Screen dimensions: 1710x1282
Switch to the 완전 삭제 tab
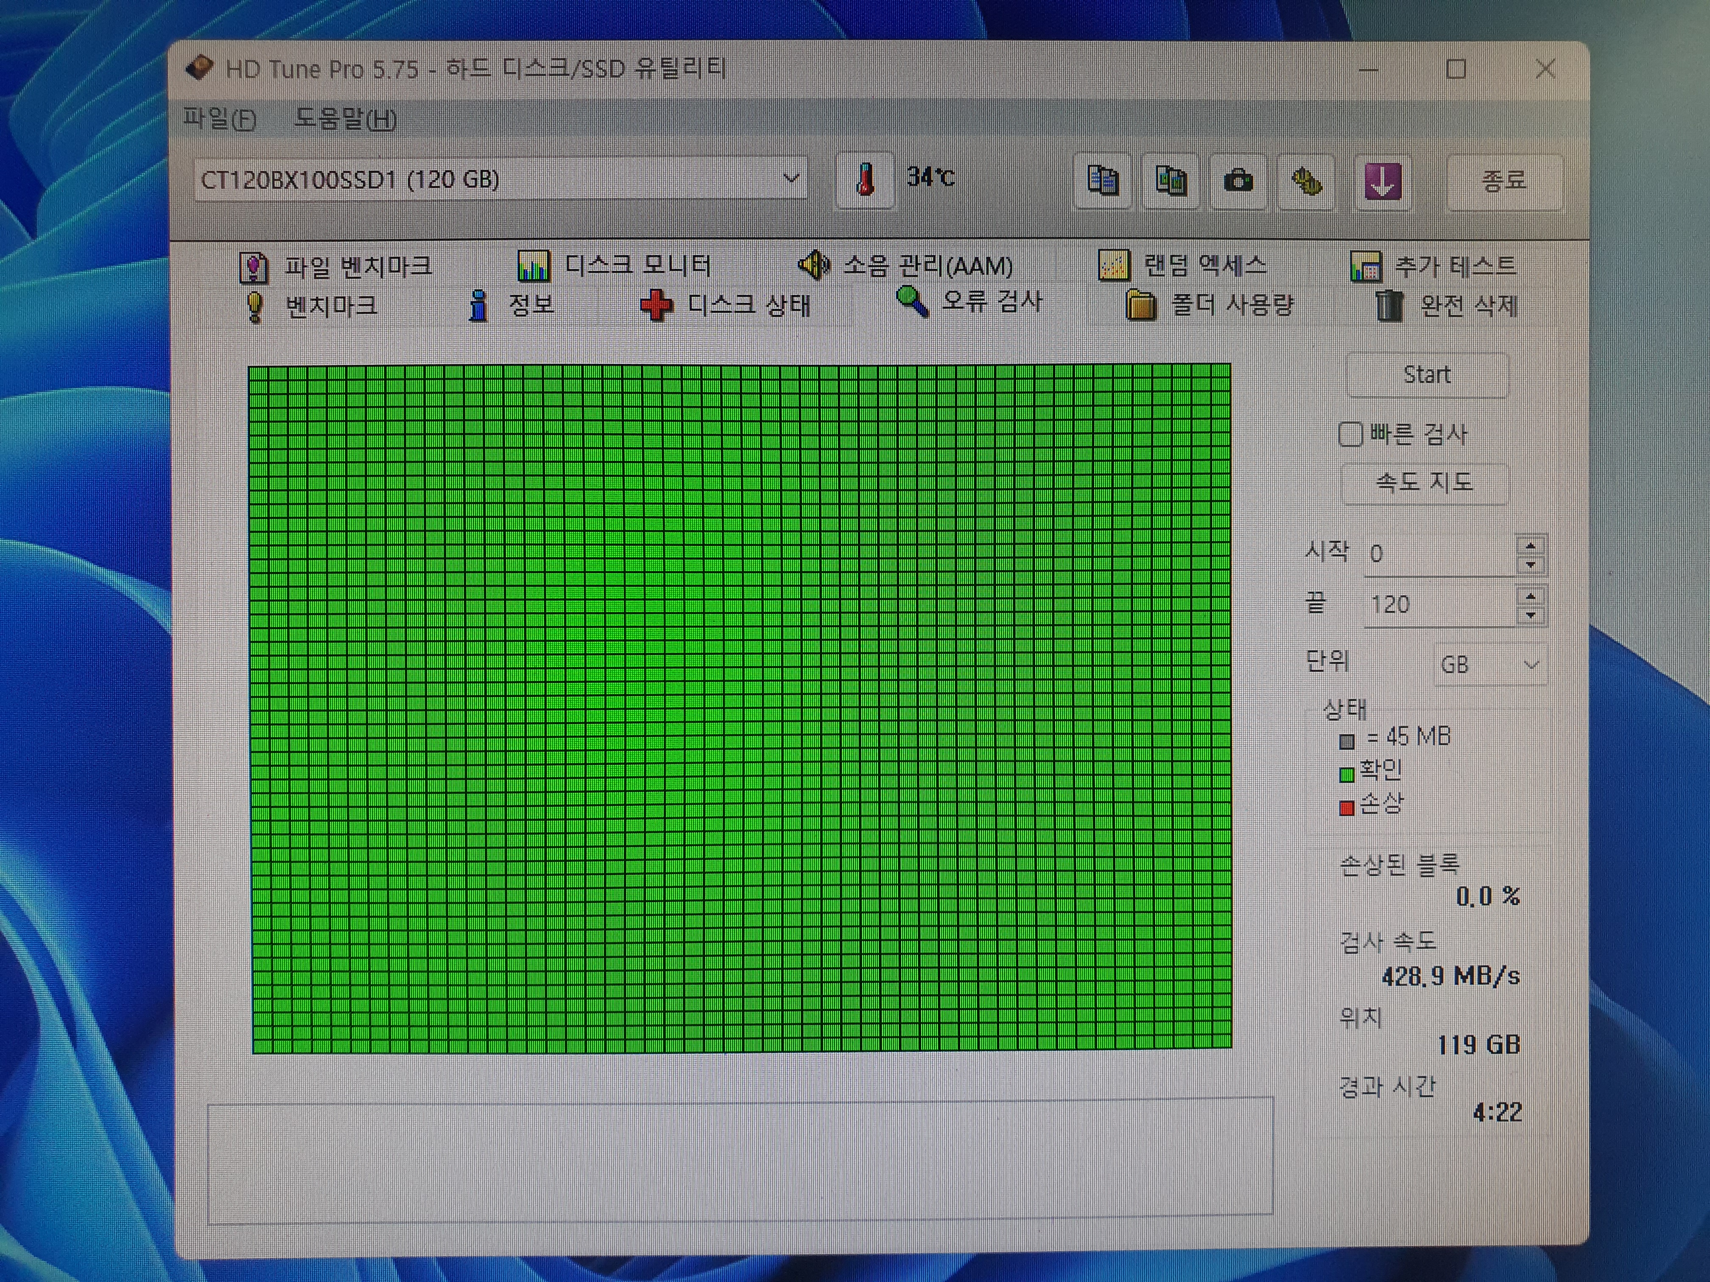click(x=1447, y=306)
